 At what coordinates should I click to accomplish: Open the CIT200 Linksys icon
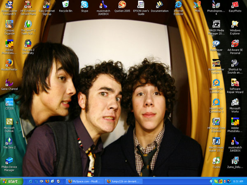pyautogui.click(x=9, y=102)
